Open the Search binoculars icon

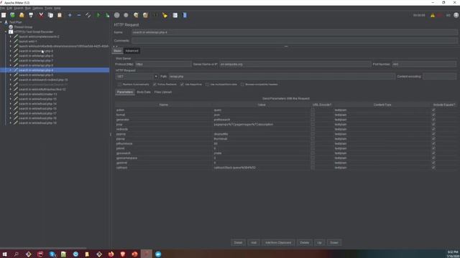[x=155, y=15]
